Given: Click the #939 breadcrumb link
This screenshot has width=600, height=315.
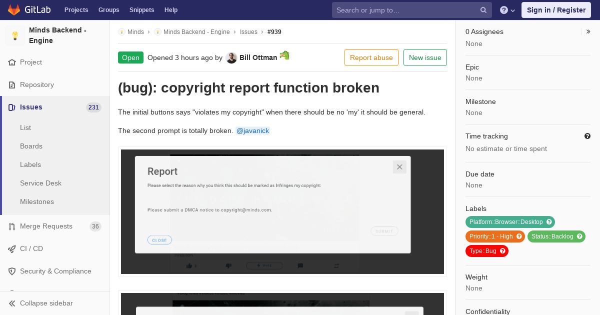Looking at the screenshot, I should (274, 32).
